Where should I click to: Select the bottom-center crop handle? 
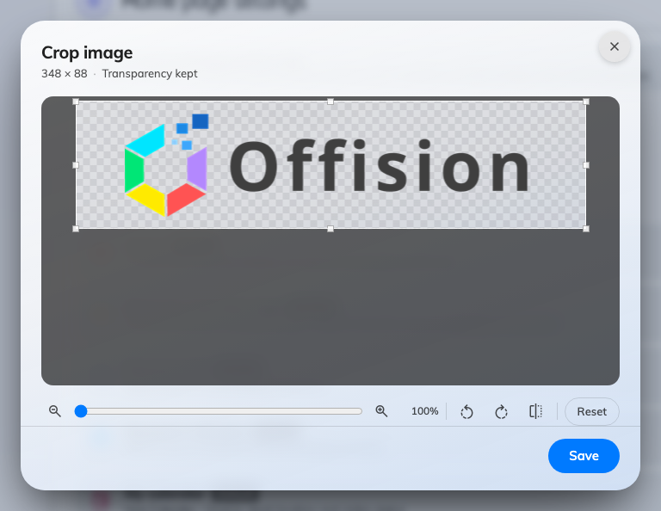coord(330,229)
